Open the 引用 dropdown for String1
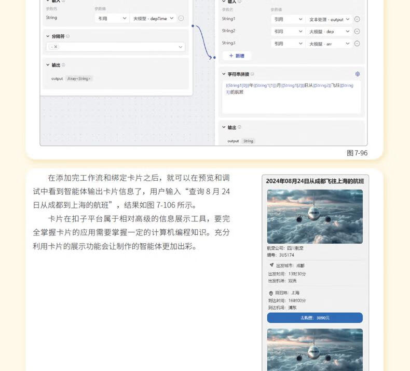410x371 pixels. pos(288,19)
